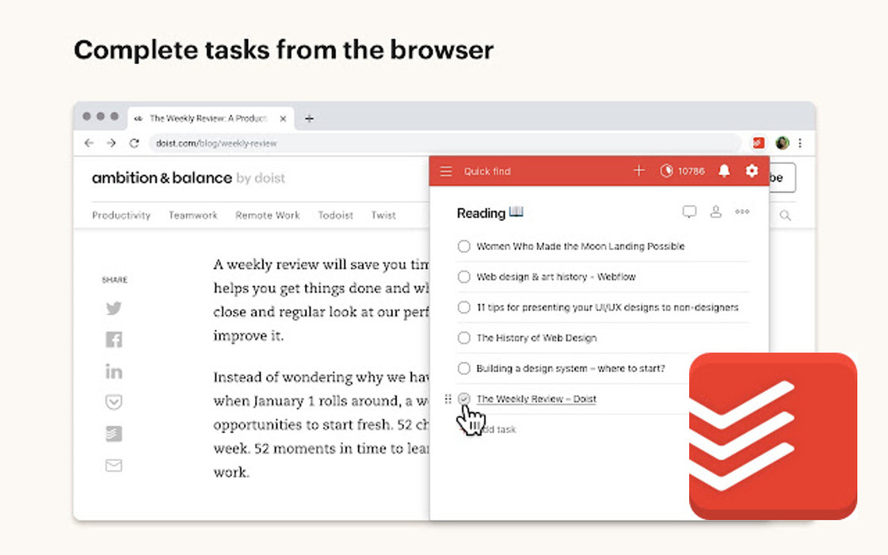The image size is (888, 555).
Task: Click the plus icon to add a task
Action: pos(638,170)
